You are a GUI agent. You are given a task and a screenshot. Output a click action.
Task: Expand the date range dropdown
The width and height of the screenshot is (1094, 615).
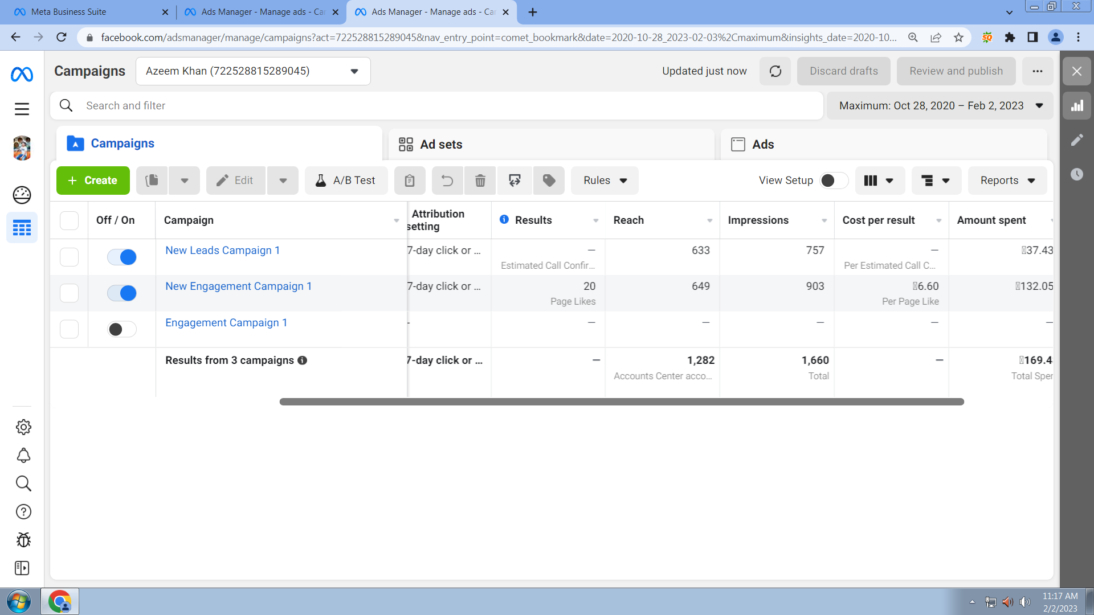coord(940,106)
